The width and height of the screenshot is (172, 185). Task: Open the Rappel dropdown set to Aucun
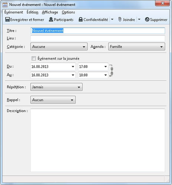pyautogui.click(x=53, y=100)
